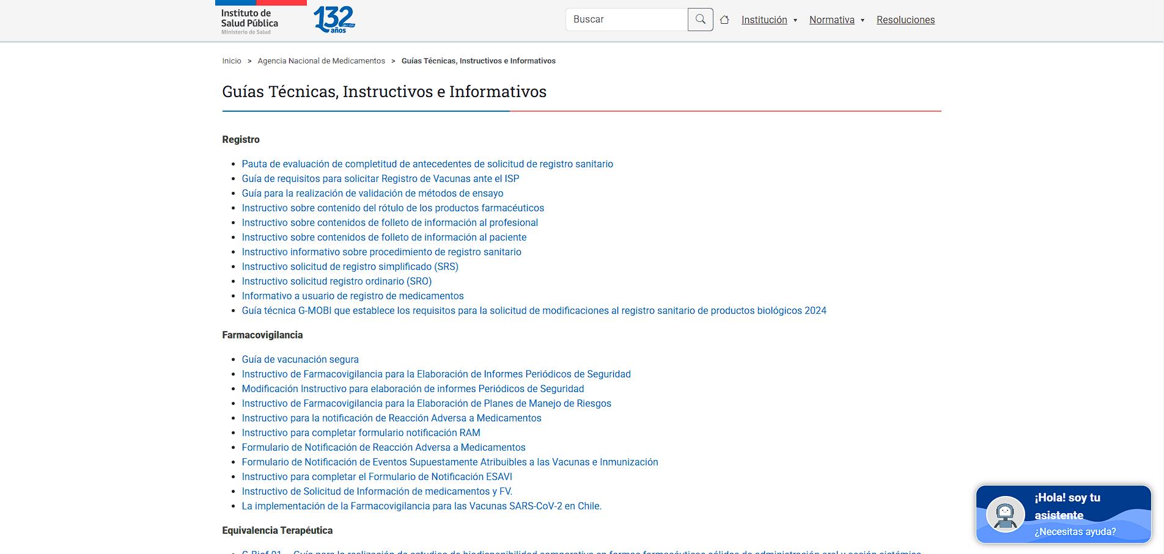
Task: Click the 132 años anniversary logo
Action: pos(334,20)
